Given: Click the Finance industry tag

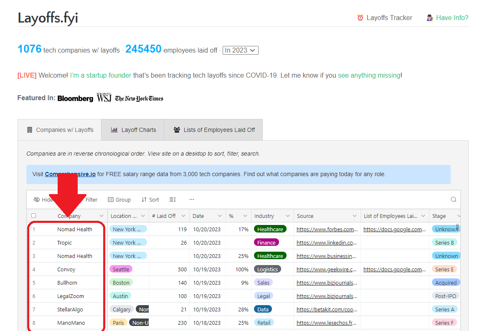Looking at the screenshot, I should pos(266,243).
